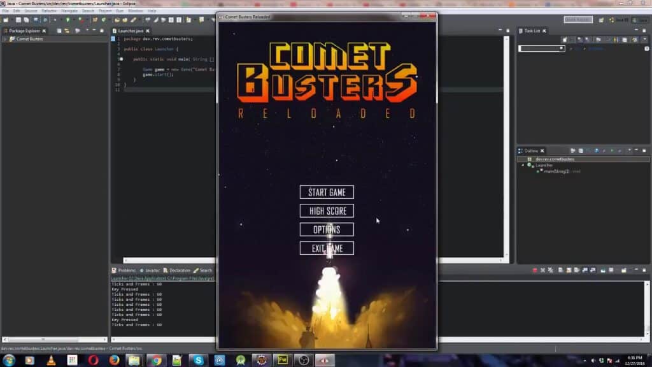The width and height of the screenshot is (652, 367).
Task: Click the START GAME button
Action: (x=327, y=192)
